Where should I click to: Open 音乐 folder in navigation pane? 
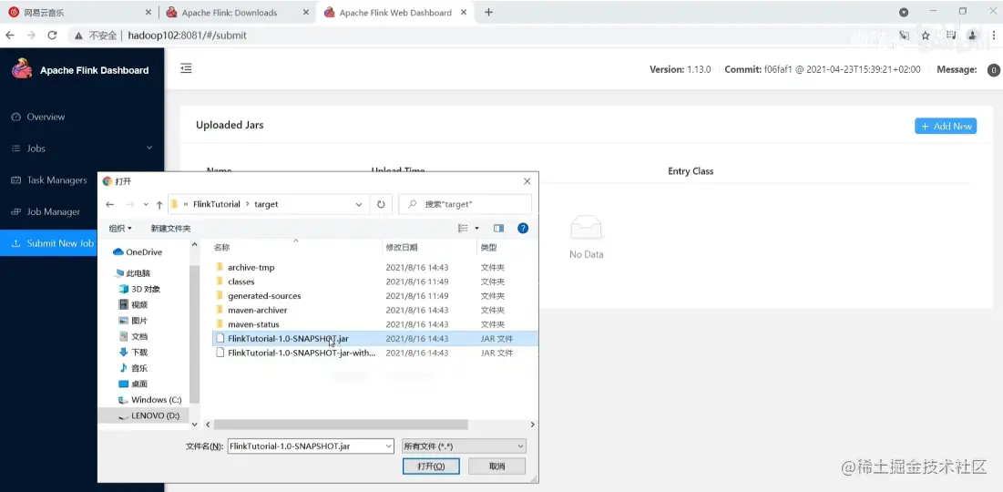point(133,368)
